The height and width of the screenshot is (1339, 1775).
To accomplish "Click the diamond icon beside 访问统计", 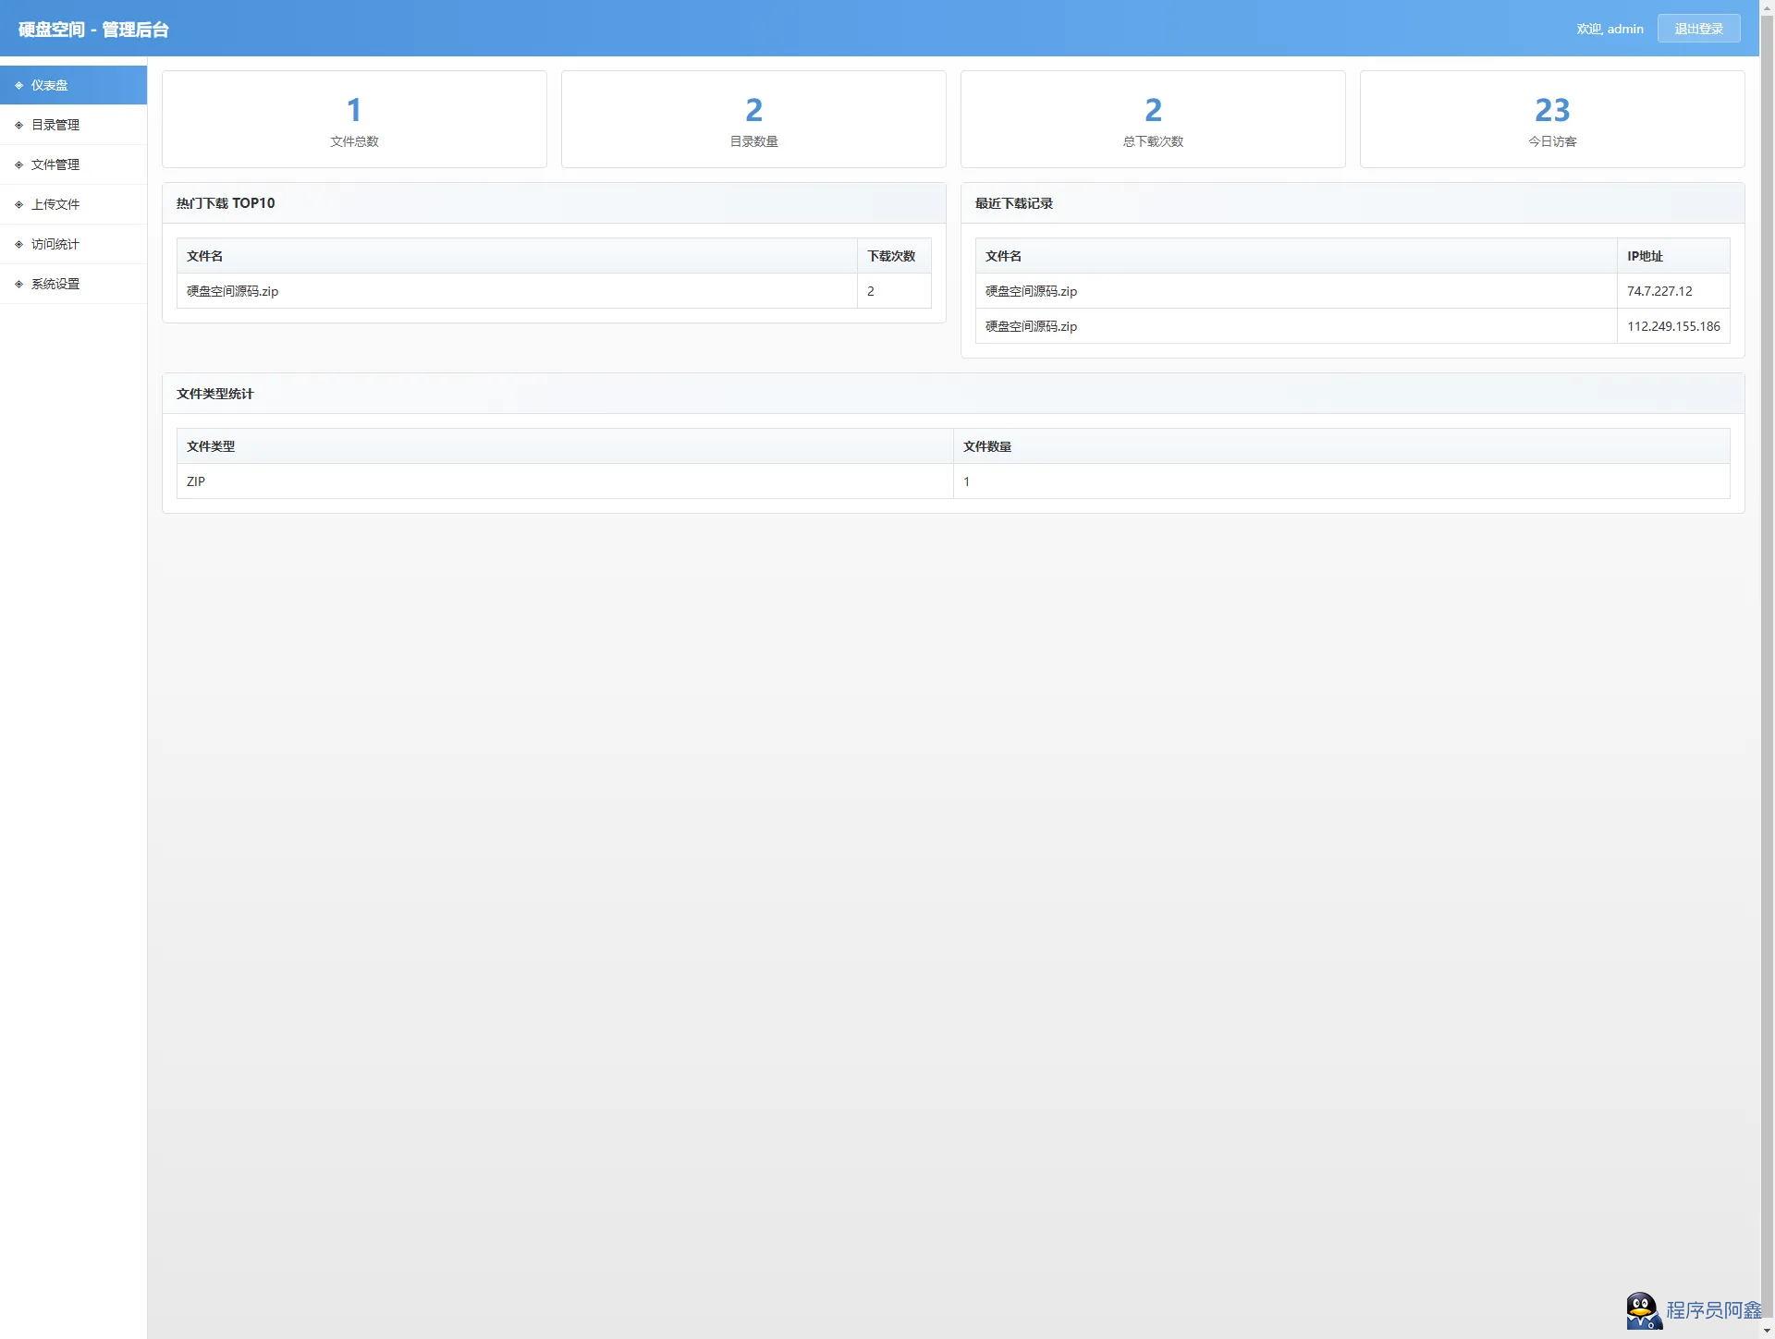I will click(18, 244).
